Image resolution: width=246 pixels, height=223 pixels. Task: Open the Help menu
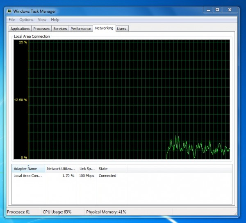pyautogui.click(x=55, y=20)
